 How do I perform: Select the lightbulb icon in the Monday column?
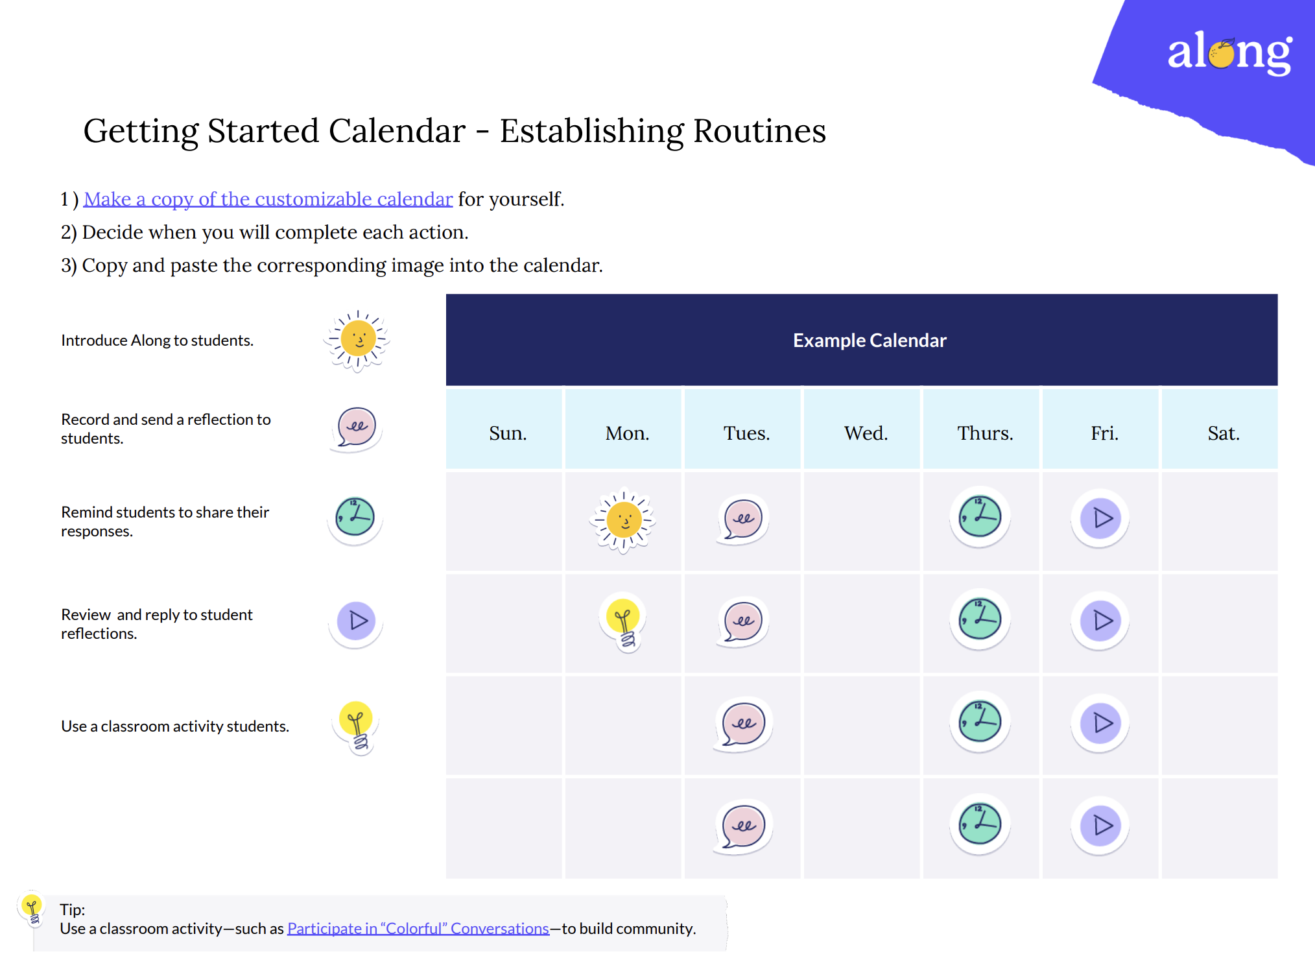tap(622, 621)
